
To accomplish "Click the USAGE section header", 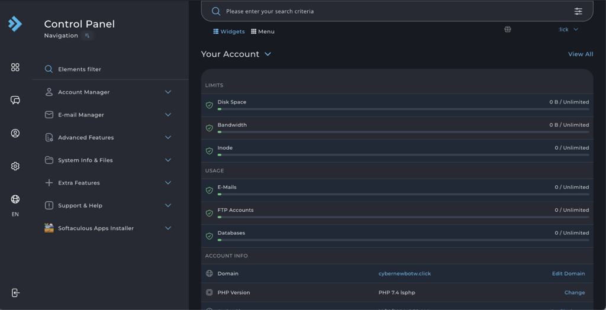I will tap(214, 171).
